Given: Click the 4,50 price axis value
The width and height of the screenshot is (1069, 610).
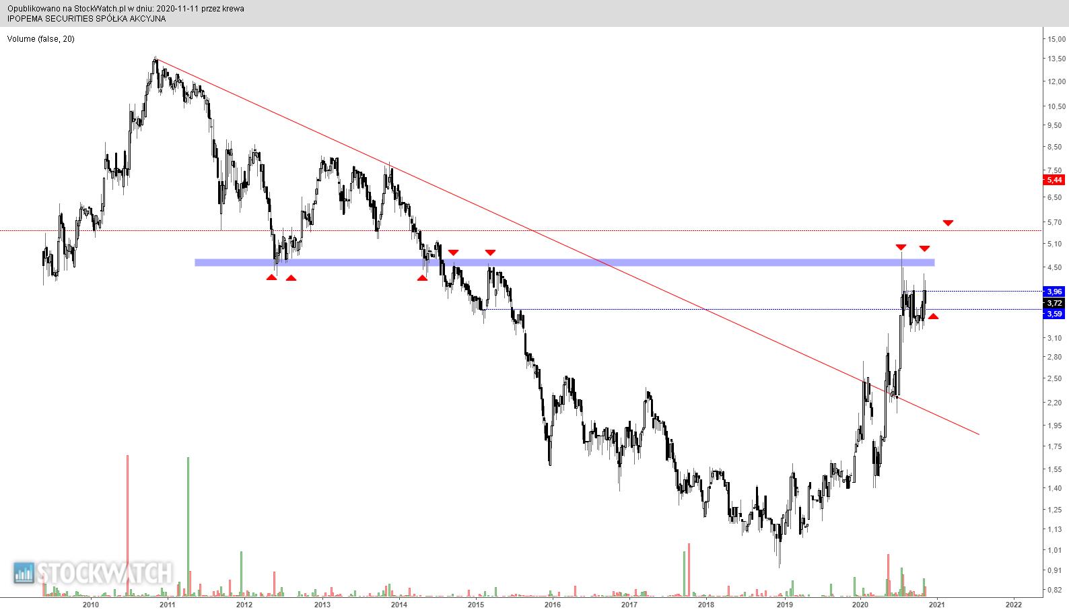Looking at the screenshot, I should click(x=1056, y=267).
